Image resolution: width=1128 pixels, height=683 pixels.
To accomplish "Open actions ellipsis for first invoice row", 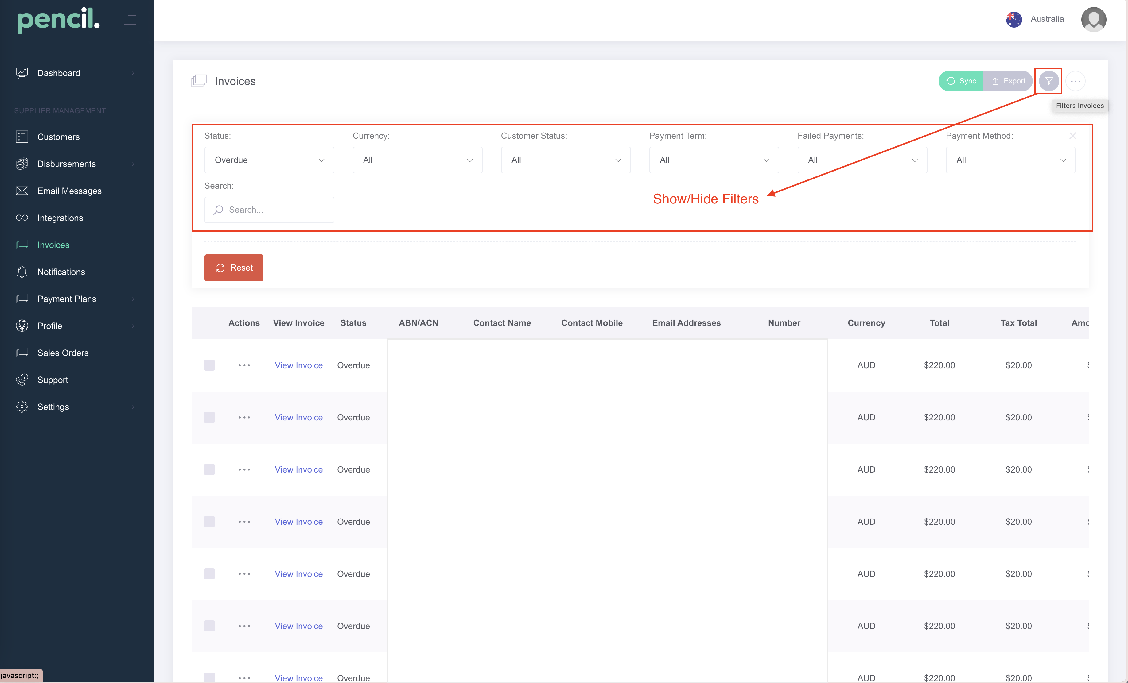I will (244, 365).
